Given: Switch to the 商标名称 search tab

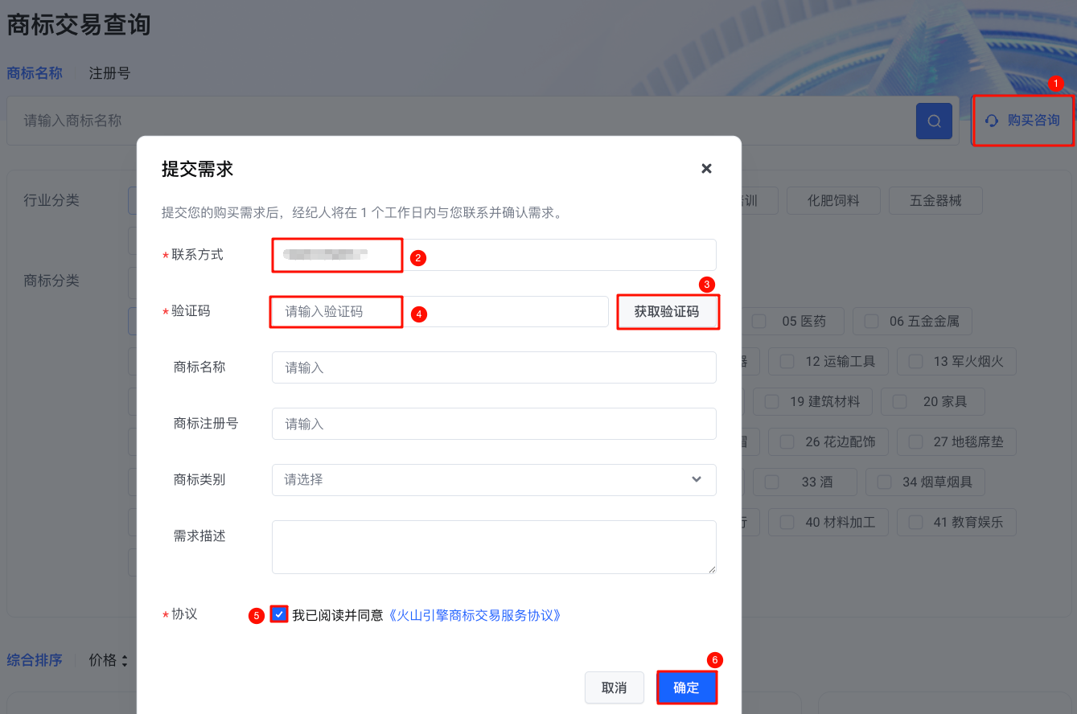Looking at the screenshot, I should (35, 73).
